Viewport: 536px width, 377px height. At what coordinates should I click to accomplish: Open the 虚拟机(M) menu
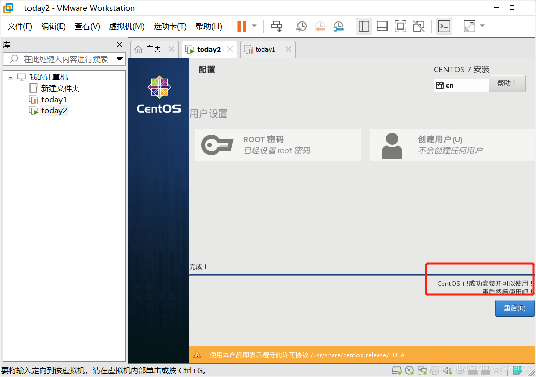(127, 26)
